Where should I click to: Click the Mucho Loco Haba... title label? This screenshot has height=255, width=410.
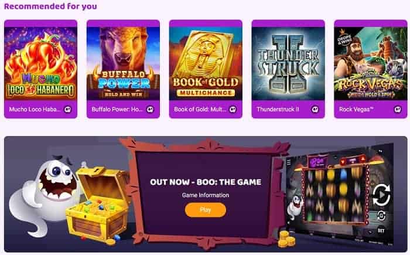tap(35, 110)
